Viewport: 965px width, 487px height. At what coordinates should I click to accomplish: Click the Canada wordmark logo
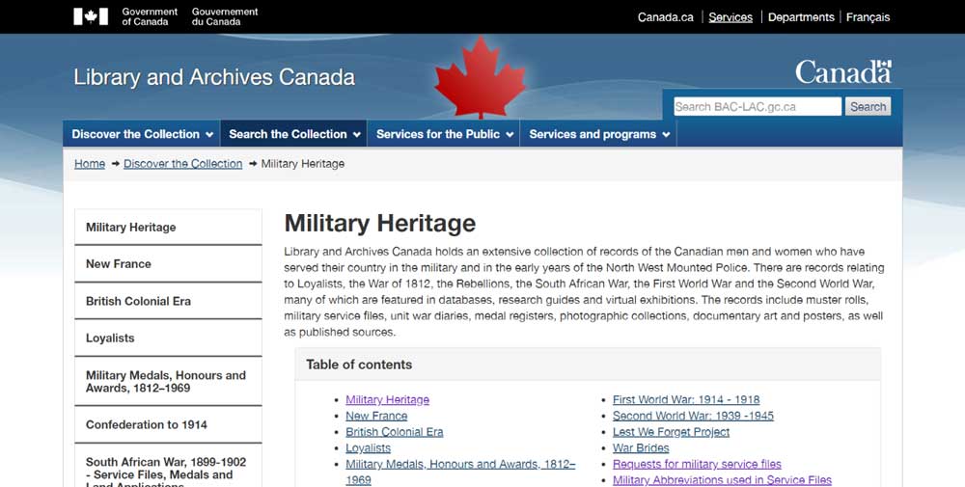[x=842, y=72]
